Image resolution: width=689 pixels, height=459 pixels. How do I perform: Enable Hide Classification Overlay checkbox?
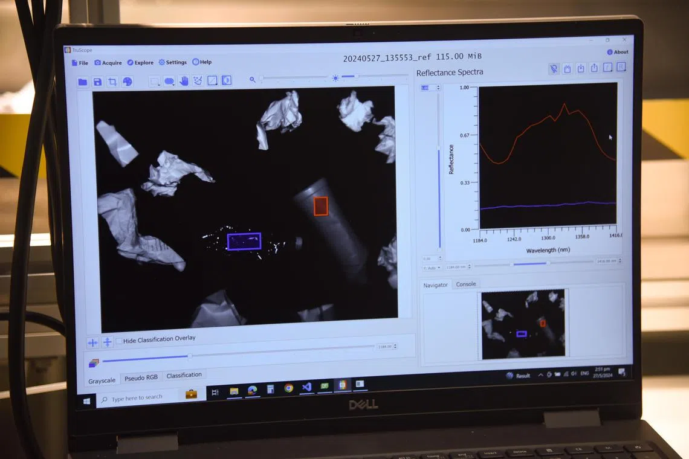pyautogui.click(x=119, y=341)
